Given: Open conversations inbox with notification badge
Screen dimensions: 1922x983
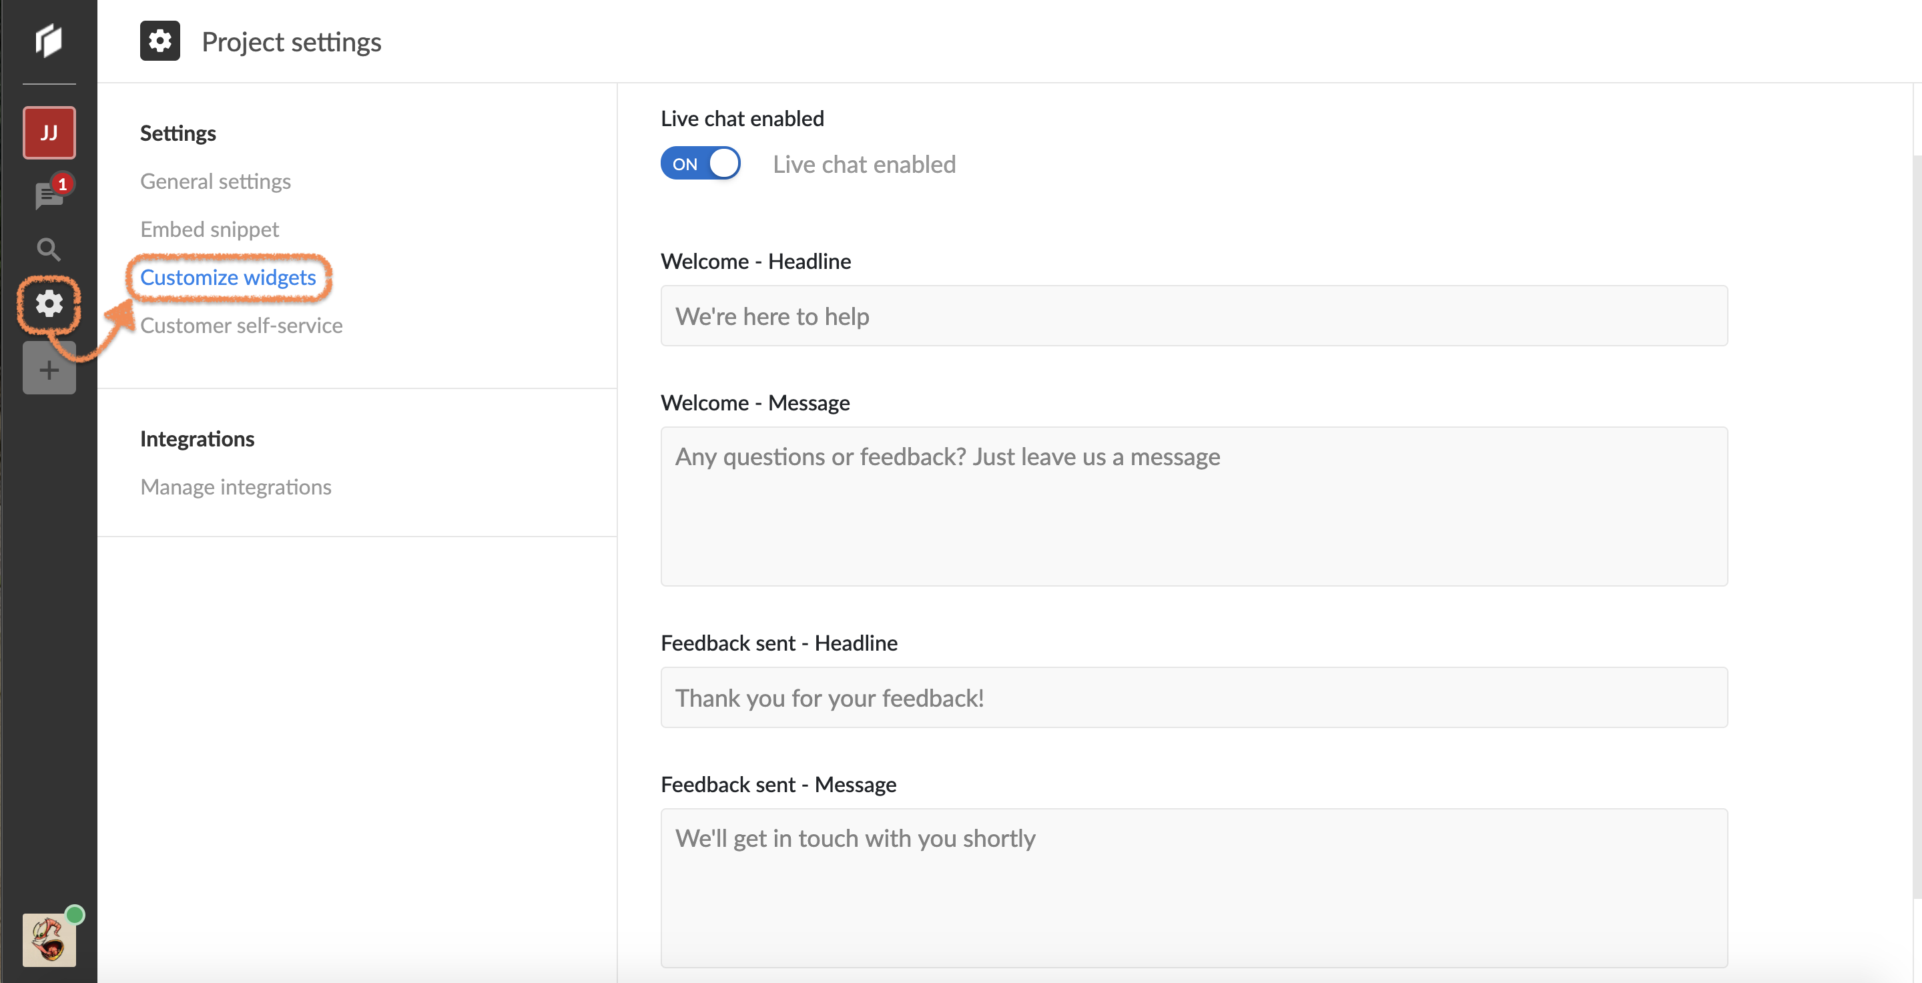Looking at the screenshot, I should tap(49, 196).
